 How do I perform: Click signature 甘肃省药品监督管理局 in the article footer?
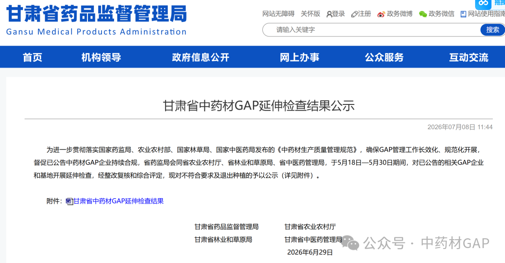[x=226, y=227]
